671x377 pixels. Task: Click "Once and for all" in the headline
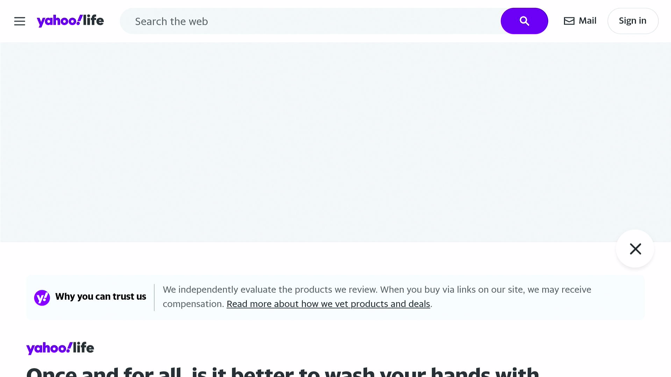click(104, 372)
